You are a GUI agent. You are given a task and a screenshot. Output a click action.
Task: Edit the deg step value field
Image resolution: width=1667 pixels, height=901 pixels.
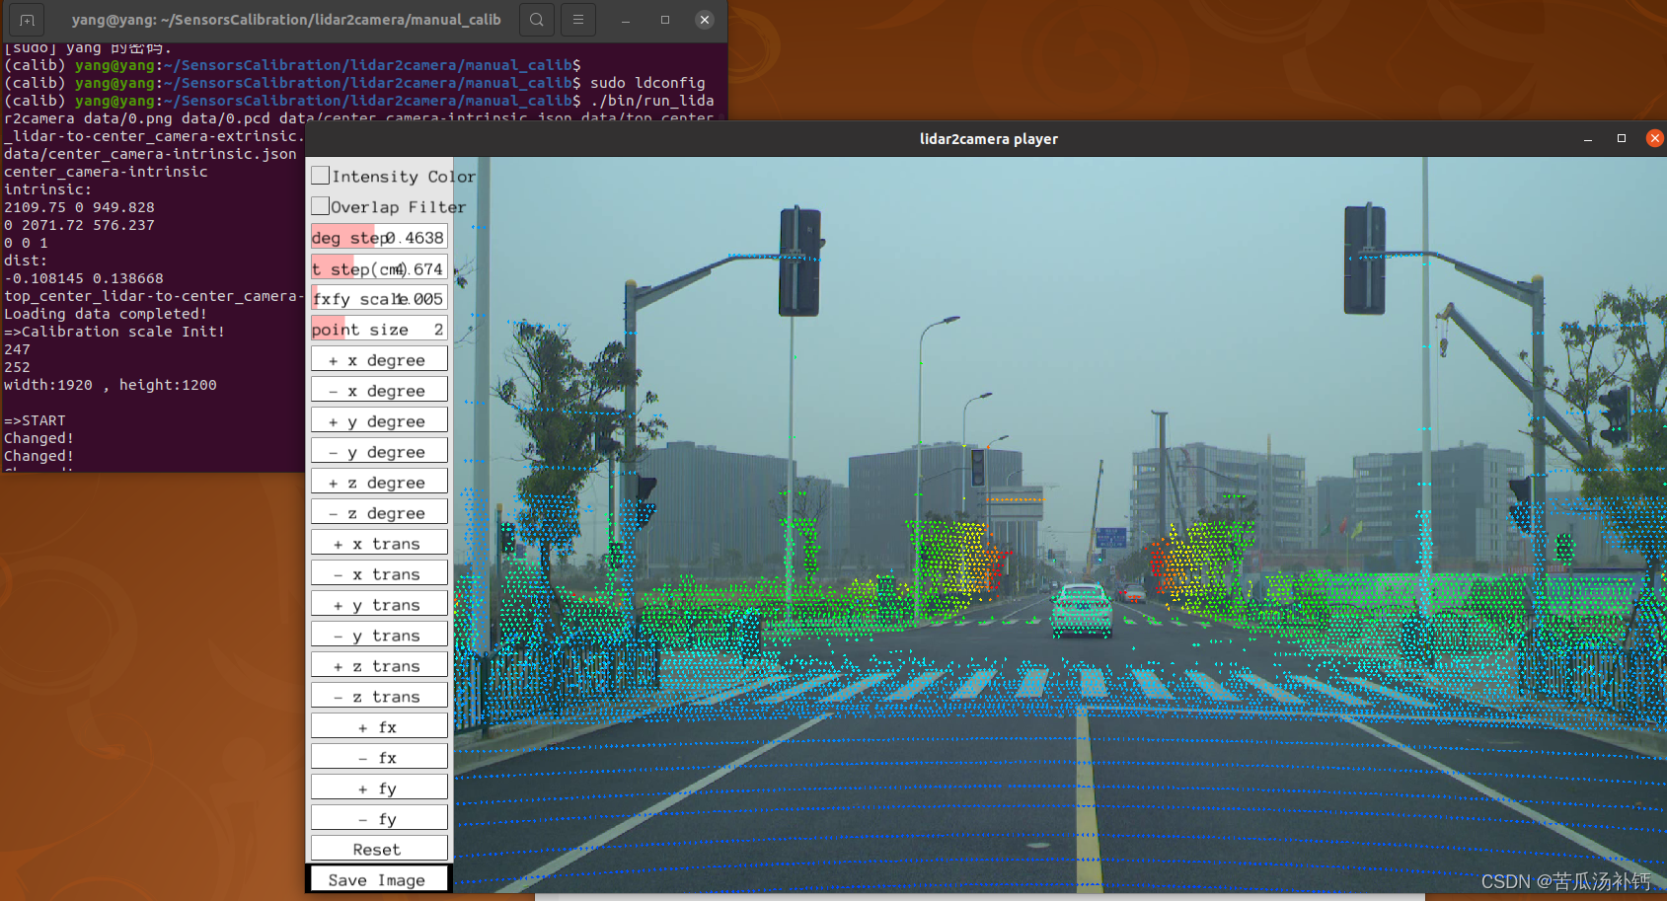410,237
